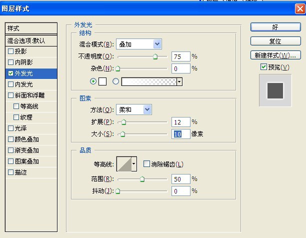Click the white glow color swatch
306x238 pixels.
click(102, 81)
